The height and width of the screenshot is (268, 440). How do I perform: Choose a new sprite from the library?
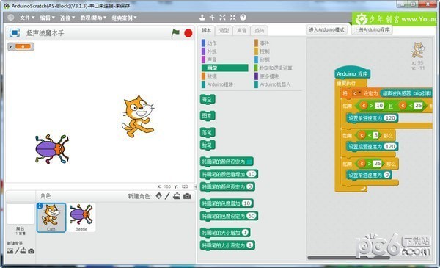159,196
